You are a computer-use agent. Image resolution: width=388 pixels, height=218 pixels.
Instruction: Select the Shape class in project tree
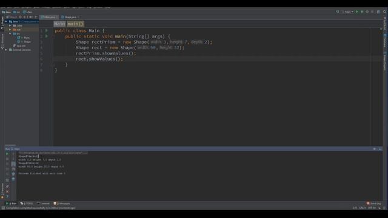(x=24, y=42)
